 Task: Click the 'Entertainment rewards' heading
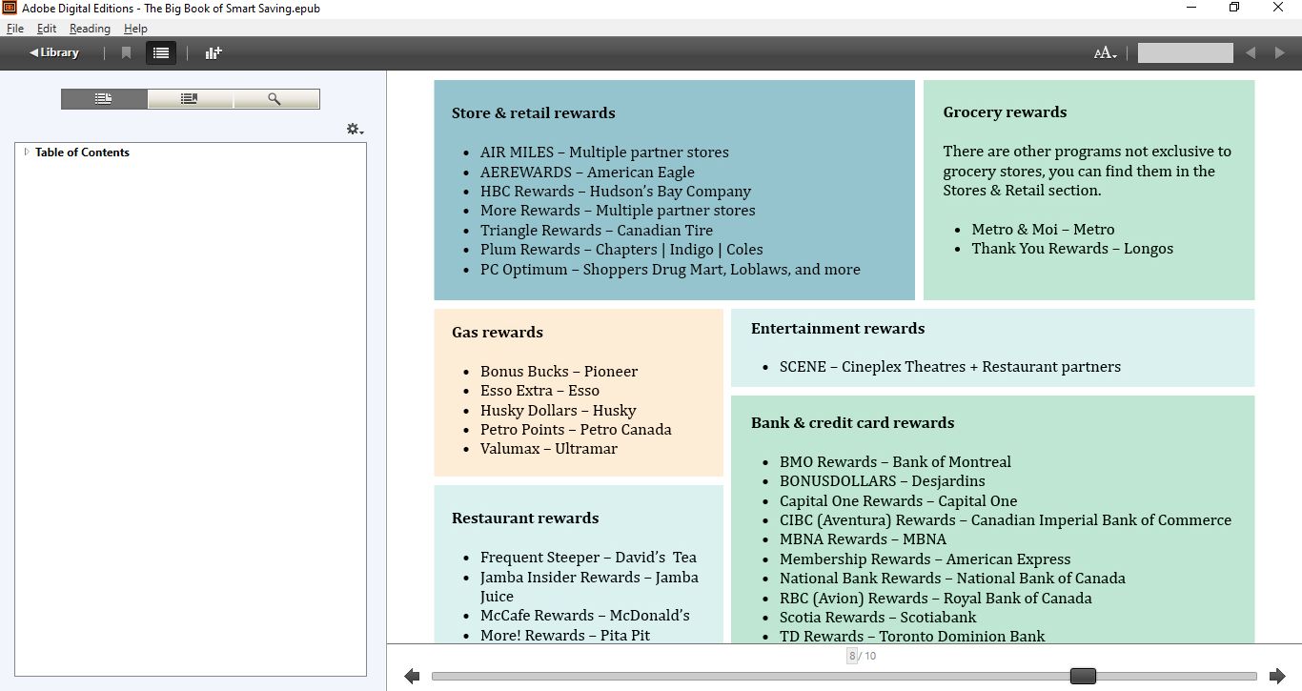click(838, 328)
